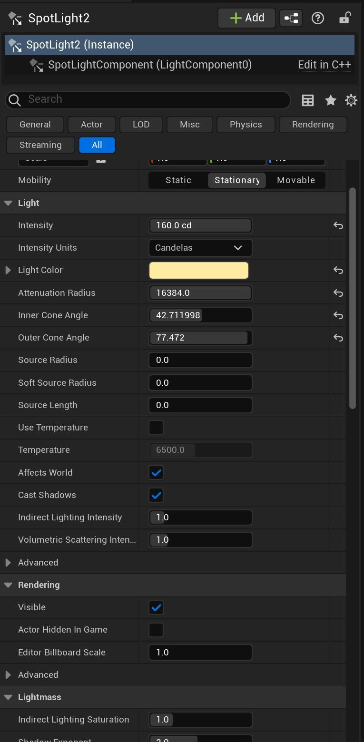This screenshot has height=742, width=364.
Task: Collapse the Lightmass section
Action: click(8, 697)
